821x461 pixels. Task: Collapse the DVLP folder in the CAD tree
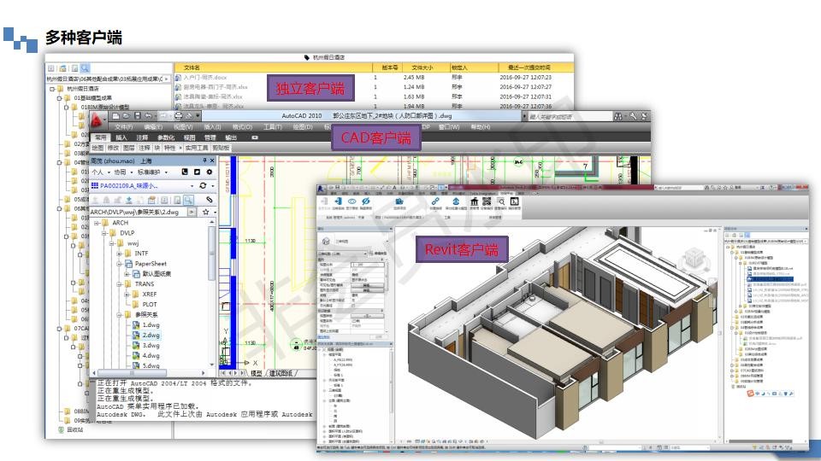click(104, 233)
